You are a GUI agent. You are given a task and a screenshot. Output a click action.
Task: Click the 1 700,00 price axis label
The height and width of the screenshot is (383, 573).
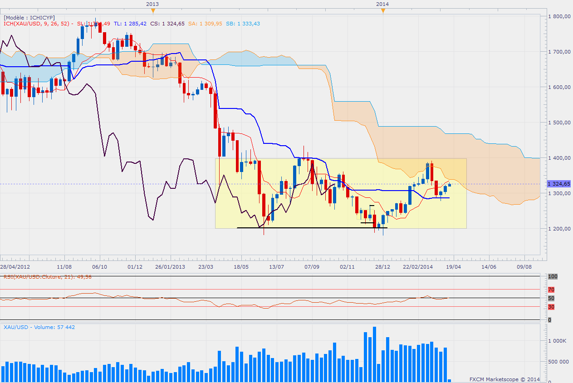tap(558, 52)
